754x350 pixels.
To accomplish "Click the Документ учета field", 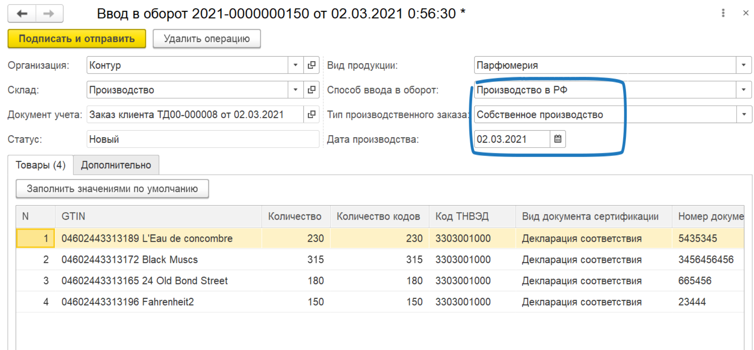I will 195,114.
